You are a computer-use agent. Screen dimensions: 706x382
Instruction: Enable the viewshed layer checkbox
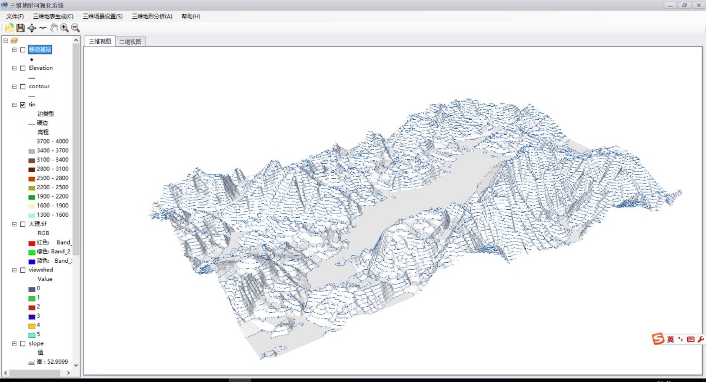[23, 270]
